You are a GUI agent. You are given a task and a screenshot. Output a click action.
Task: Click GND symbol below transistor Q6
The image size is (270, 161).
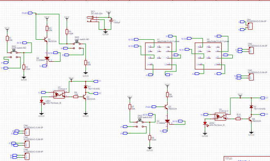(251, 134)
